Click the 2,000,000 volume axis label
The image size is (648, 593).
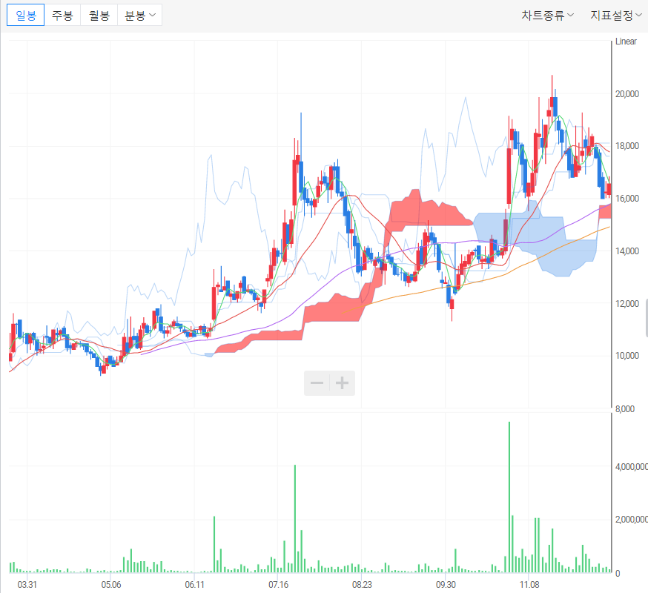point(632,519)
